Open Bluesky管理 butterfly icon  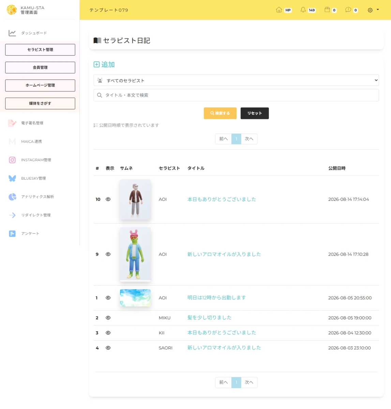pyautogui.click(x=12, y=178)
